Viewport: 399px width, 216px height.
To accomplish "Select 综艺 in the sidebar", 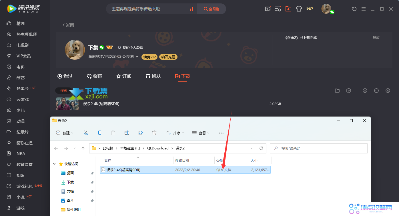I will (21, 78).
